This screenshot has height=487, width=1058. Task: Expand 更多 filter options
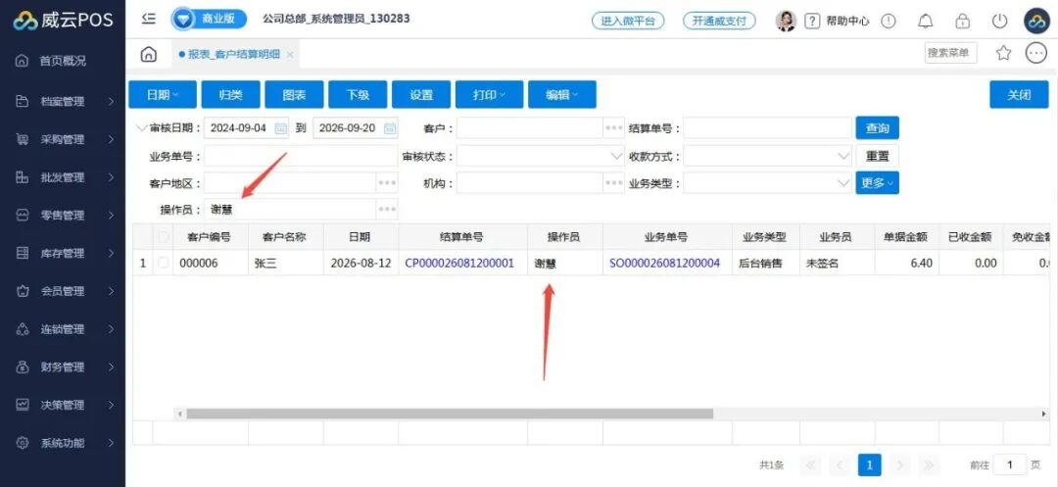(877, 183)
